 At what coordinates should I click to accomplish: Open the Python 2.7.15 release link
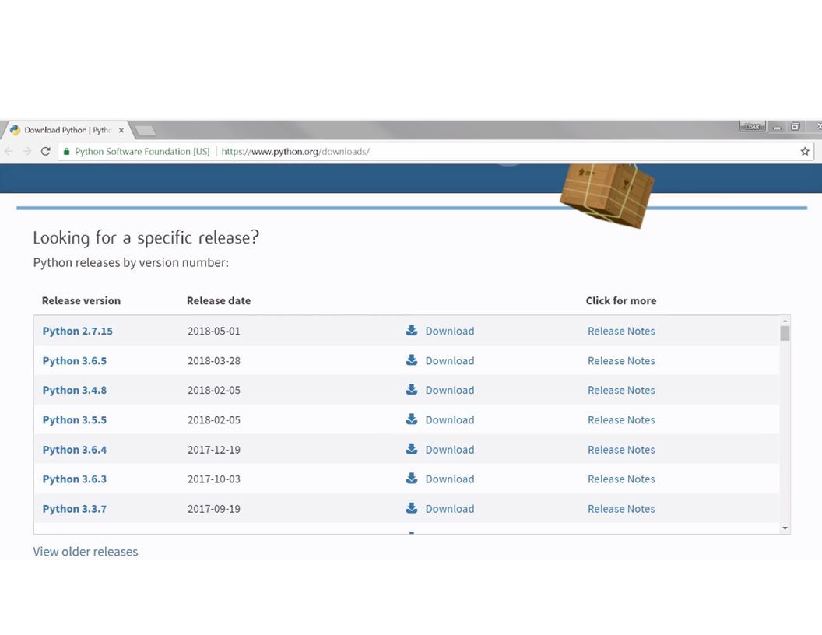coord(78,332)
